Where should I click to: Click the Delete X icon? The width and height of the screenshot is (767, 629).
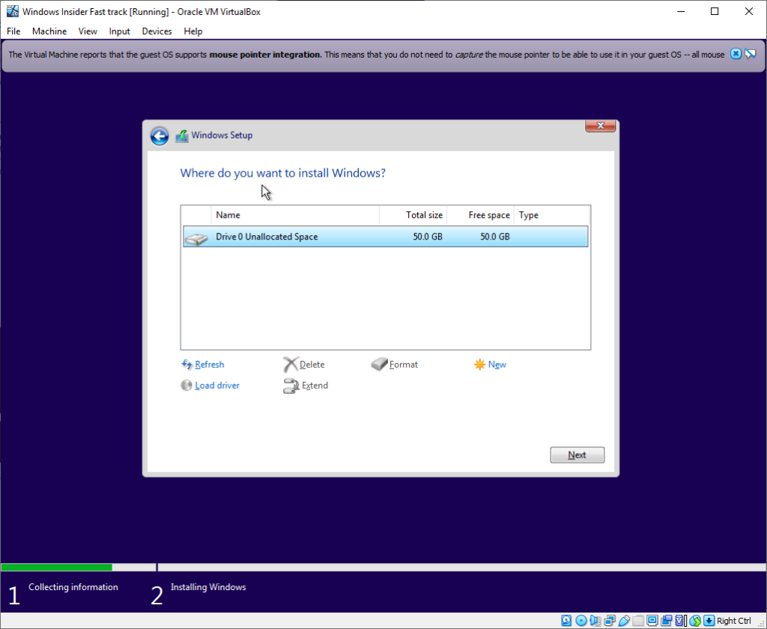(x=291, y=365)
